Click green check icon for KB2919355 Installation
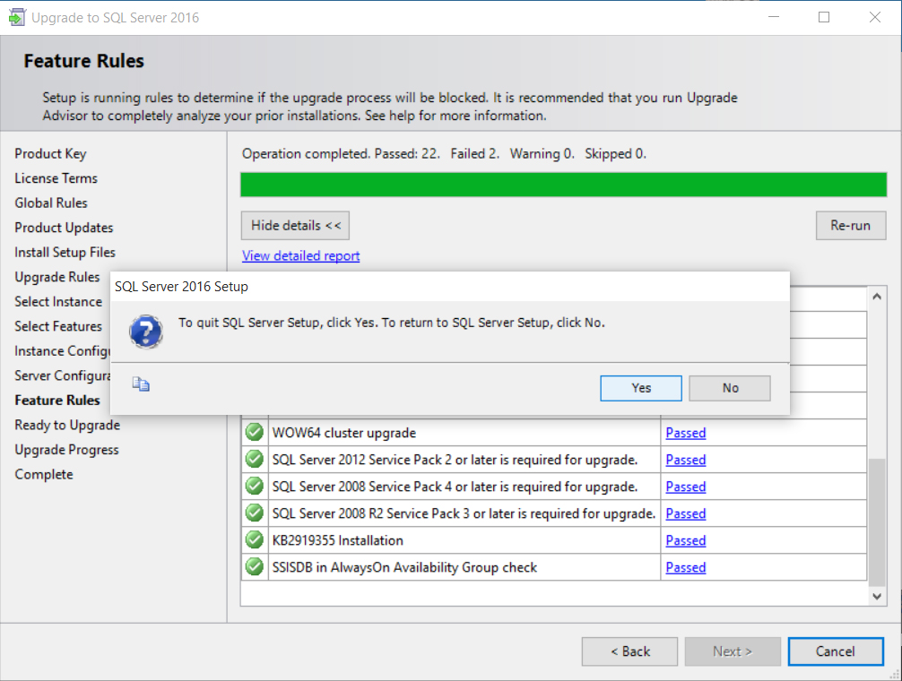Image resolution: width=902 pixels, height=681 pixels. click(255, 540)
